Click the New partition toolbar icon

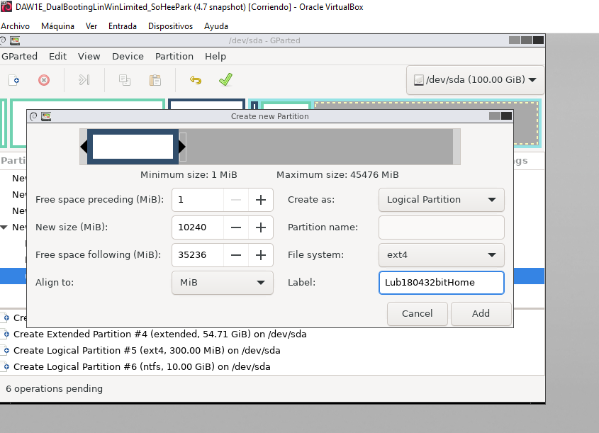[x=14, y=80]
